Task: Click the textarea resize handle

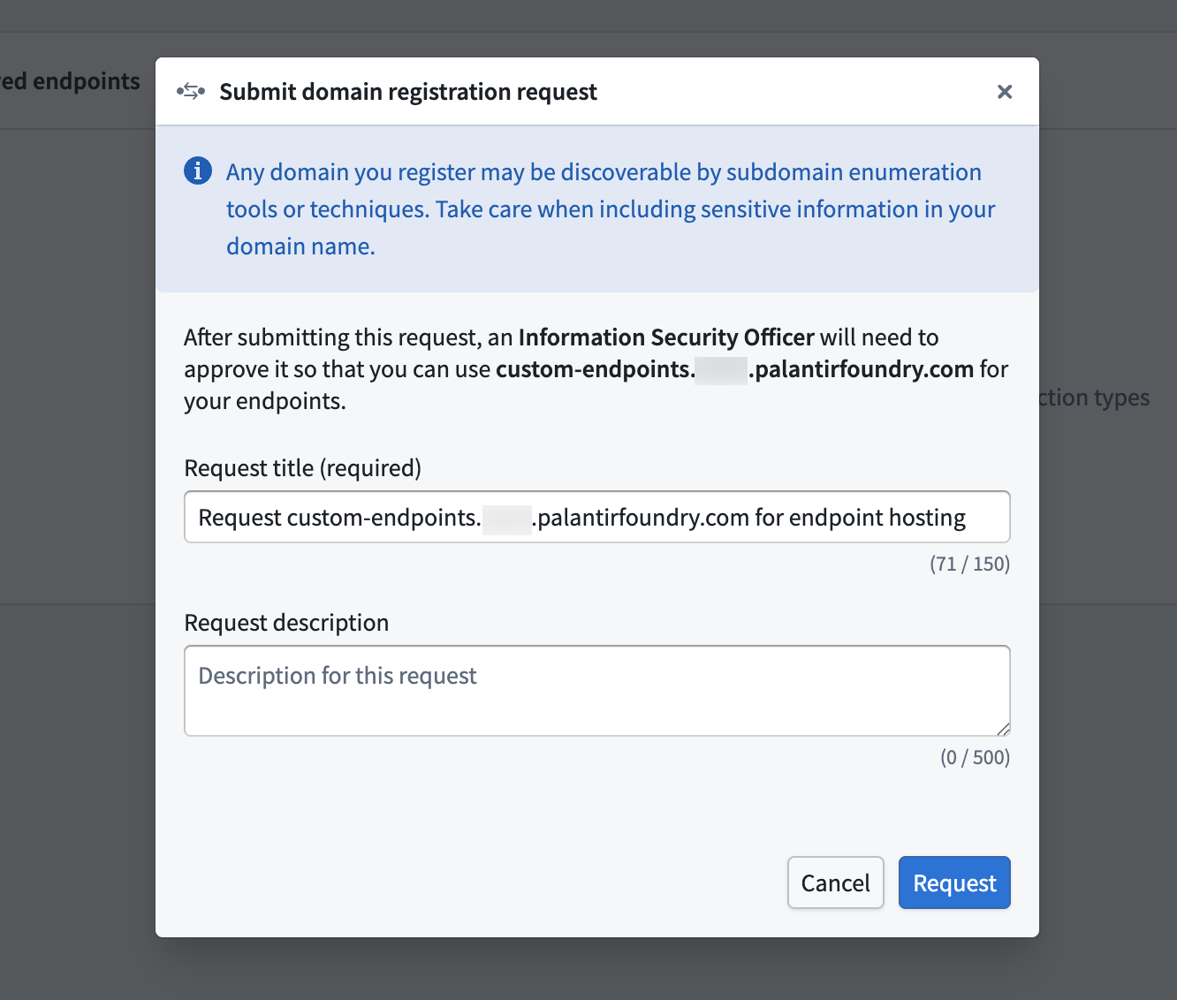Action: coord(1003,729)
